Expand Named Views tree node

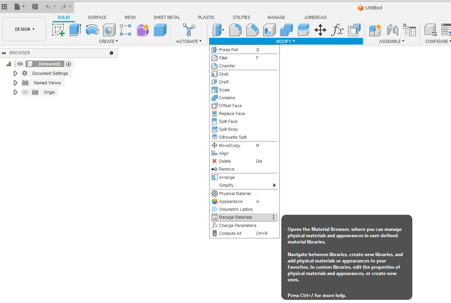point(15,83)
